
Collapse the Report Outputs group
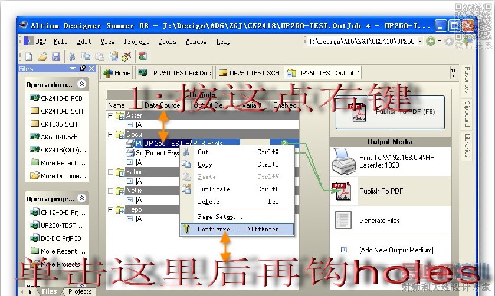tap(110, 209)
